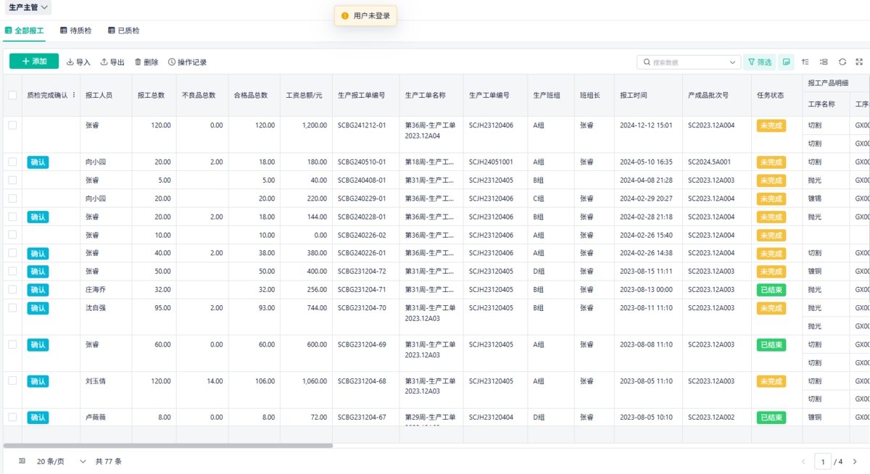The image size is (870, 474).
Task: Open 操作记录 operation history
Action: click(x=187, y=62)
